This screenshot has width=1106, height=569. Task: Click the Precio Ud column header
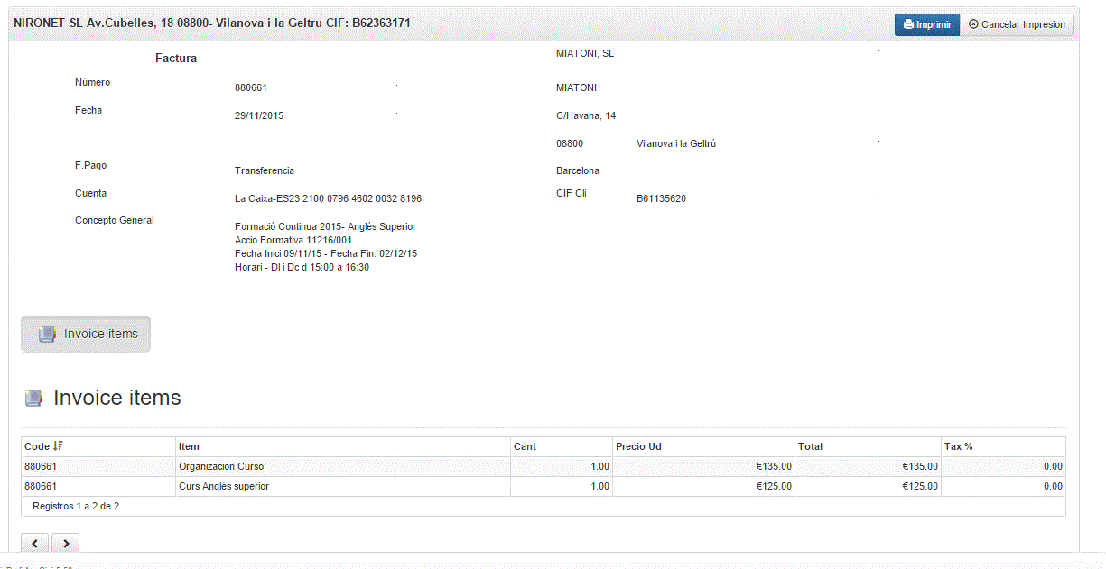(703, 446)
